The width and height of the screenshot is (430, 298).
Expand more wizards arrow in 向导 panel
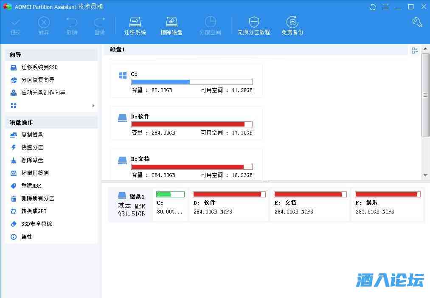(x=93, y=106)
